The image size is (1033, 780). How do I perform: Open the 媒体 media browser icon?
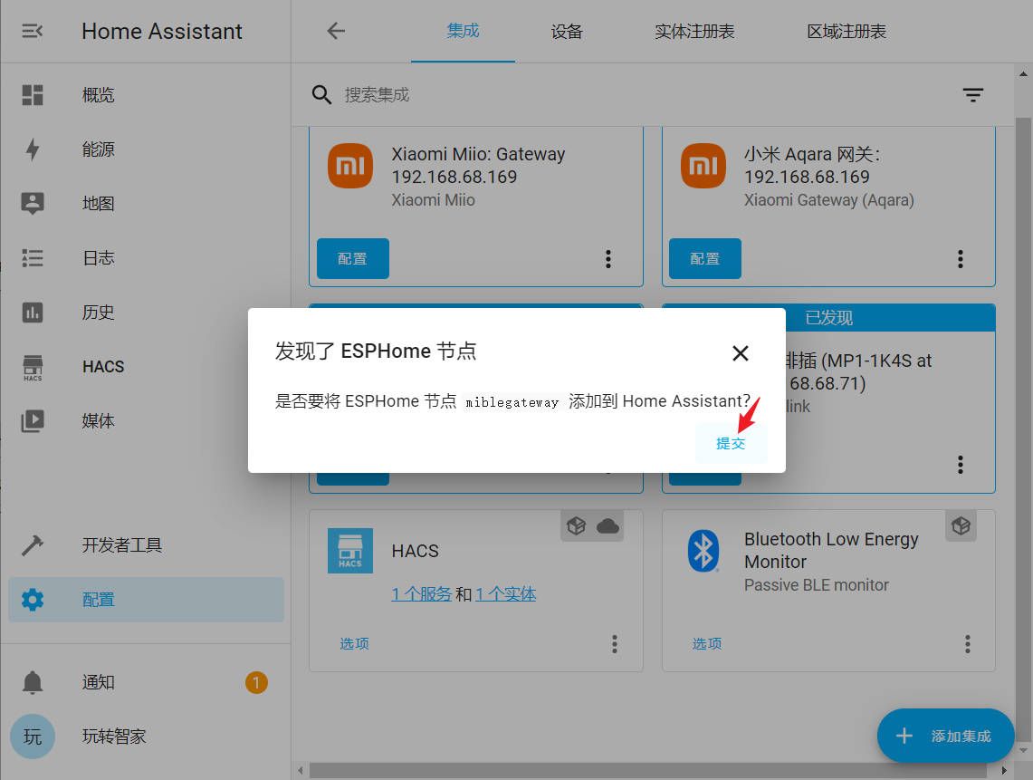33,420
